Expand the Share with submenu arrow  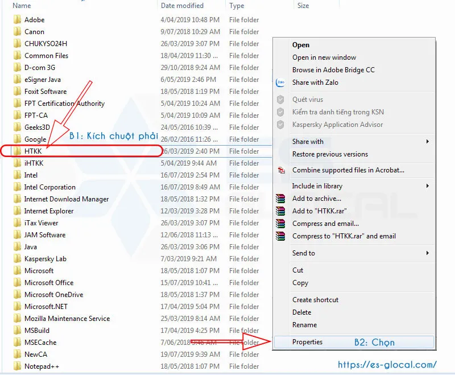coord(427,142)
